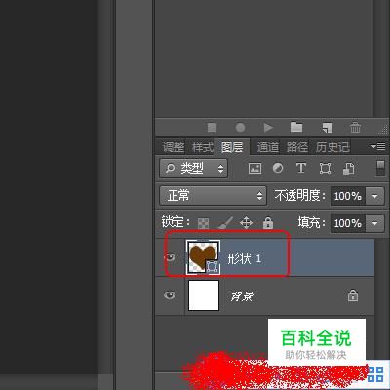
Task: Begin recording an action
Action: 240,128
